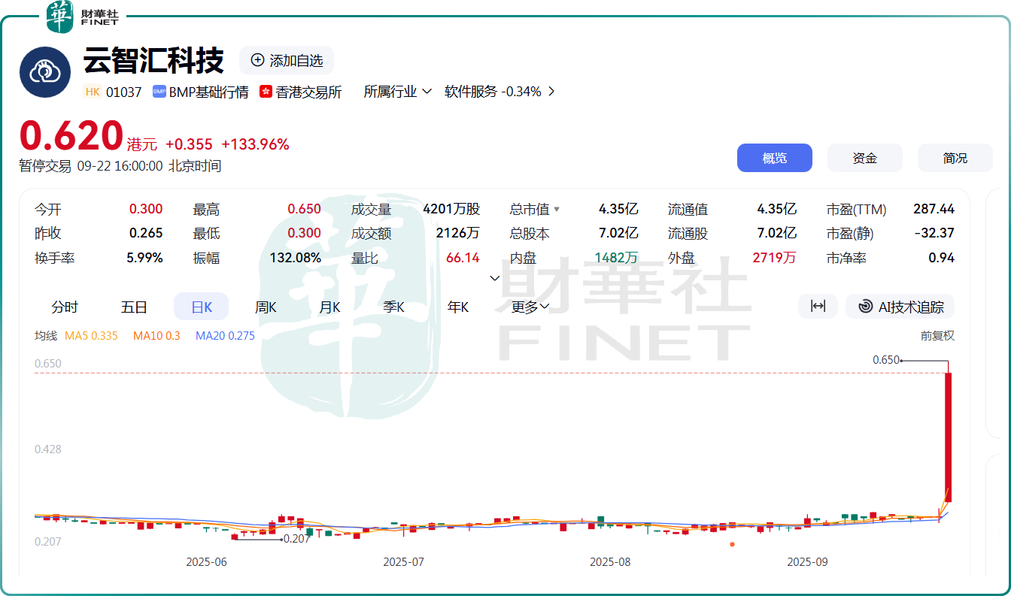
Task: Click the +0.355 price change
Action: [x=189, y=144]
